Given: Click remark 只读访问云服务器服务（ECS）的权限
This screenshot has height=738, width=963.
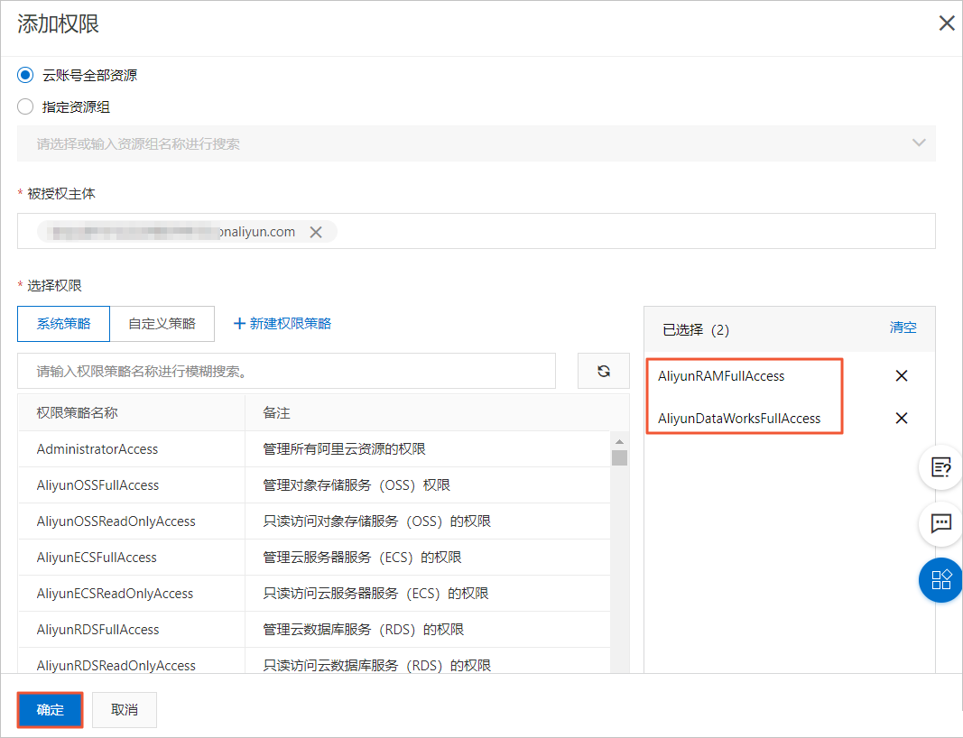Looking at the screenshot, I should (x=375, y=593).
